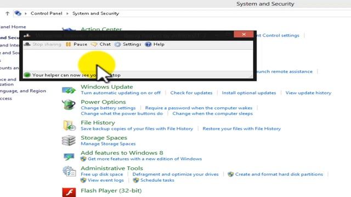Click shield icon beside Get more features

pyautogui.click(x=83, y=159)
